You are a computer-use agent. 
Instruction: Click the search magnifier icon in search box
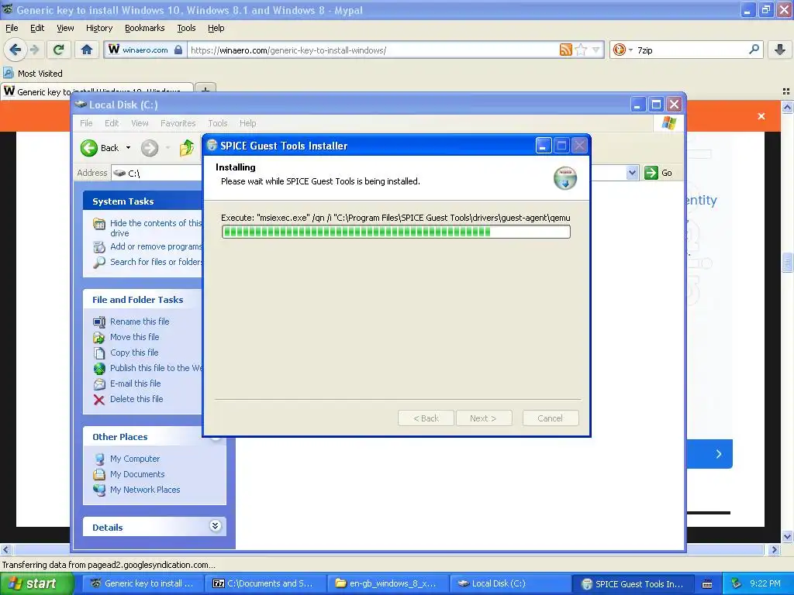click(754, 50)
